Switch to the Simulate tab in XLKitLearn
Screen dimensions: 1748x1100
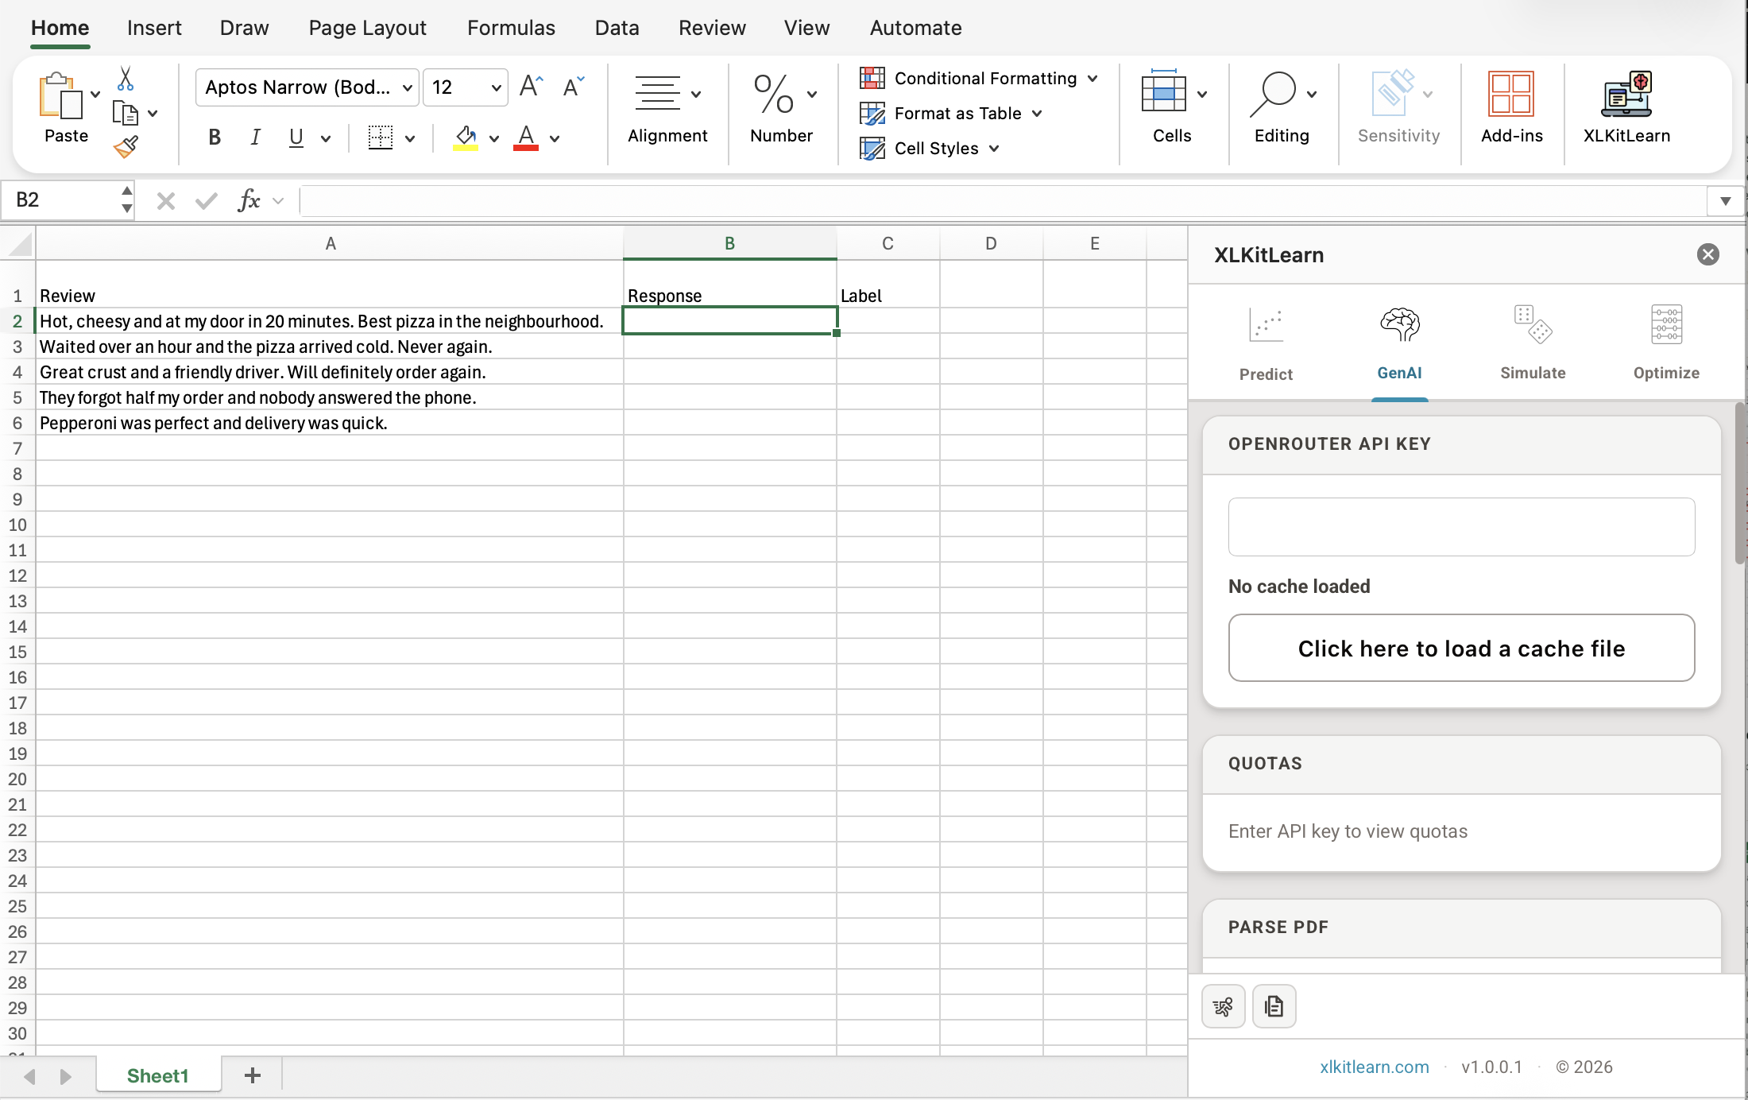click(x=1533, y=343)
